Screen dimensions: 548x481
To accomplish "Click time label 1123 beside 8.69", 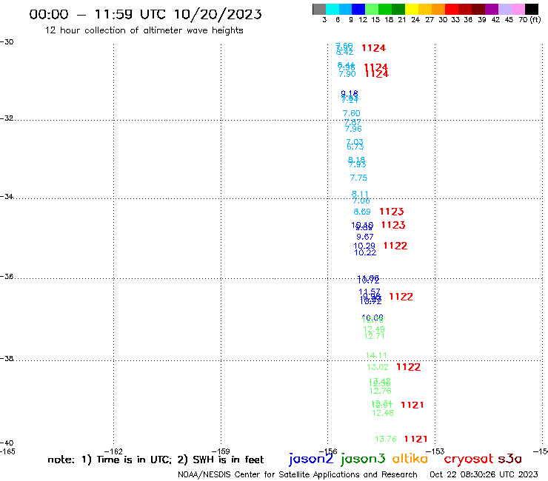I will click(x=392, y=212).
